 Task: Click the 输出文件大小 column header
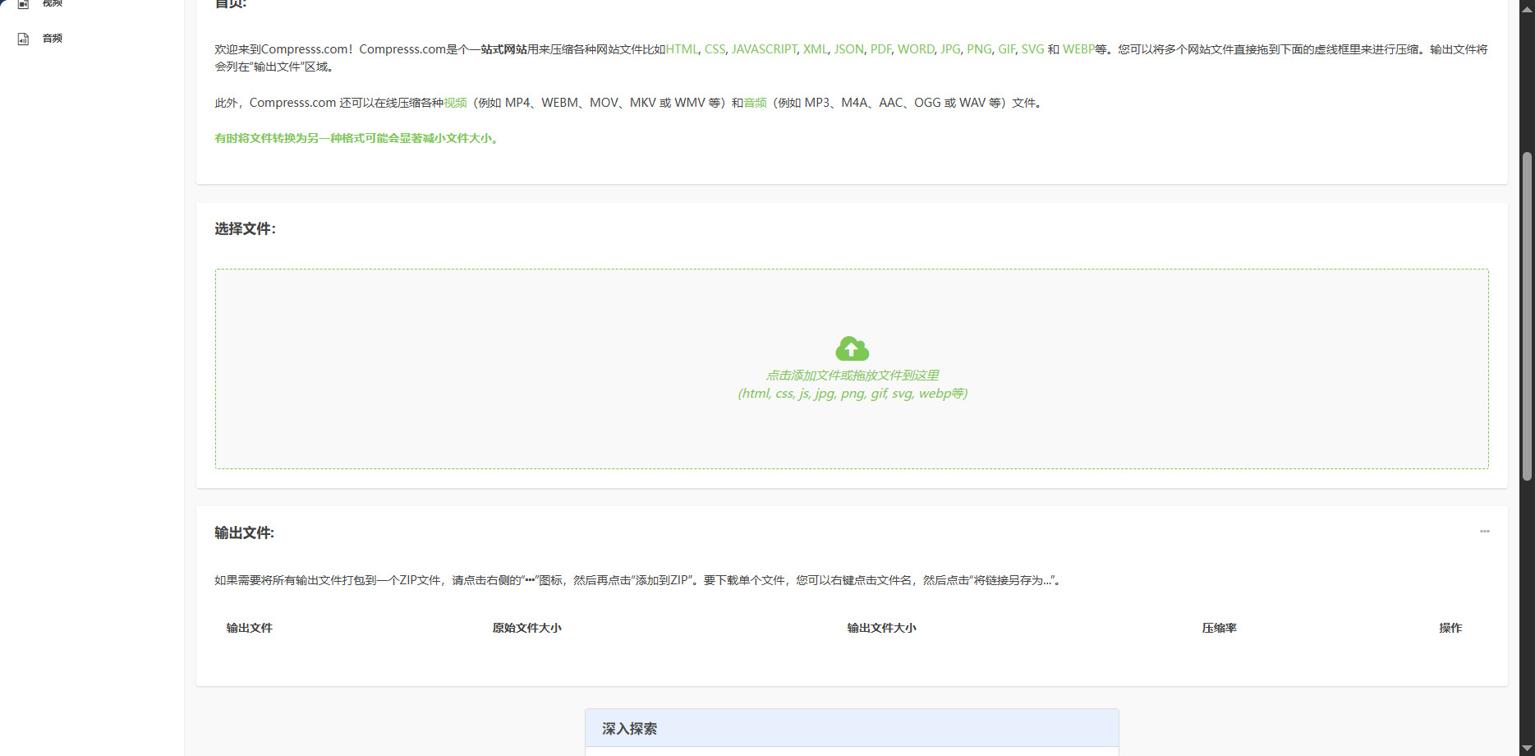pos(881,628)
